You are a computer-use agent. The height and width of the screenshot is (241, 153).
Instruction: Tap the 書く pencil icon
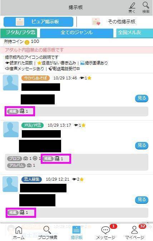(x=132, y=6)
